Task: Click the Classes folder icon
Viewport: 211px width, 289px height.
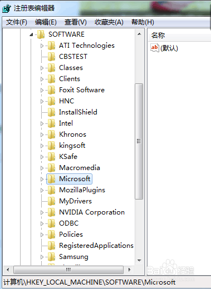Action: click(x=51, y=68)
